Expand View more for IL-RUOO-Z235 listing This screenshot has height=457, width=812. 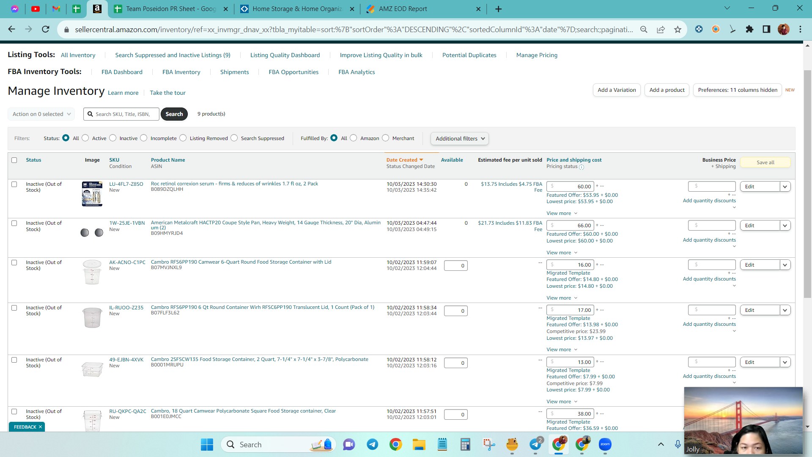tap(562, 350)
